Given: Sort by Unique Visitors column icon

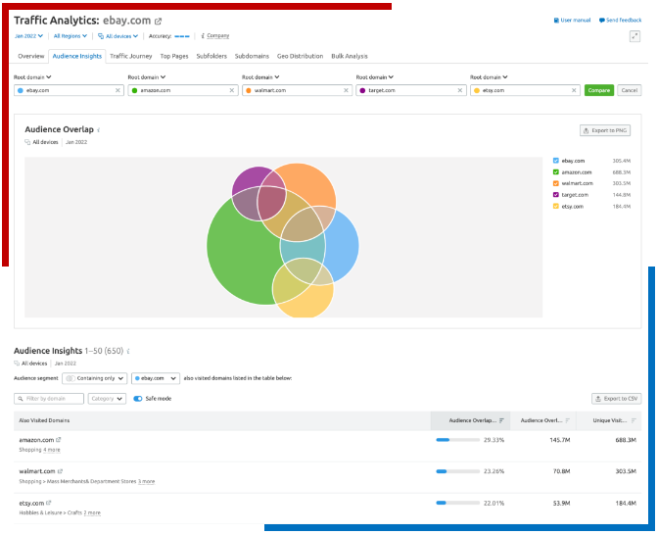Looking at the screenshot, I should (x=634, y=420).
